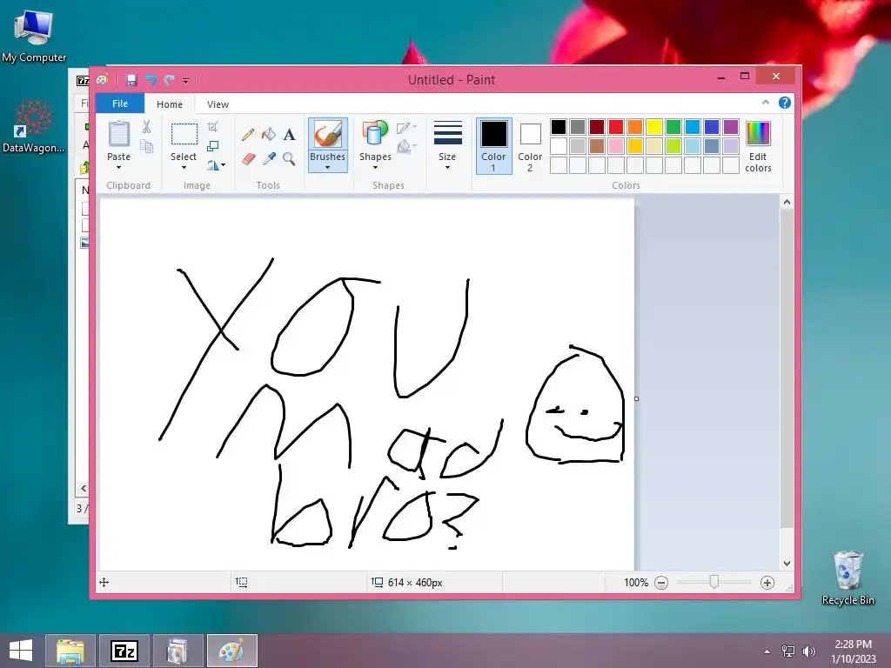891x668 pixels.
Task: Open the Size line thickness dropdown
Action: click(x=447, y=145)
